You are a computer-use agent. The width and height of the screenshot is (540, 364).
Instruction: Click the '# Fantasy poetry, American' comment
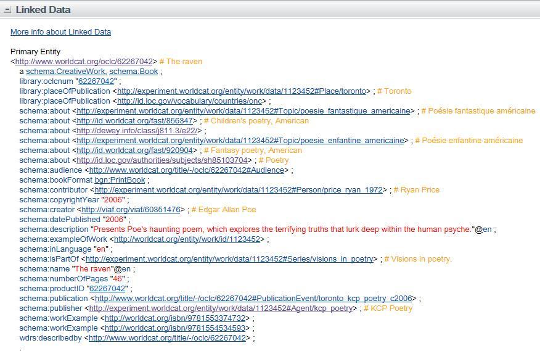pyautogui.click(x=253, y=151)
